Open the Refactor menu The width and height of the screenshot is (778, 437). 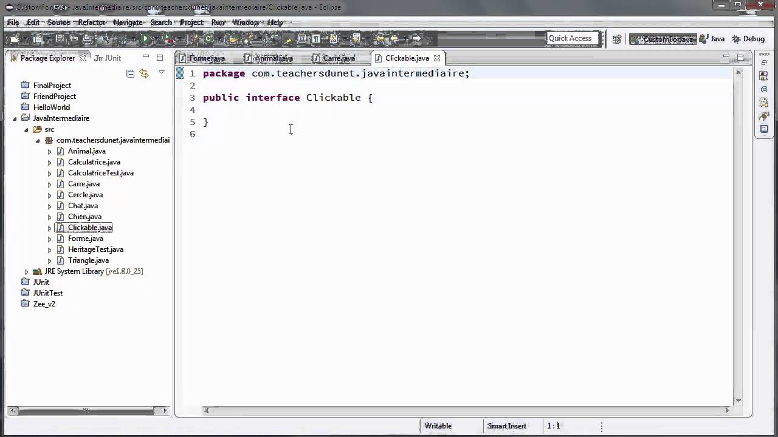point(92,22)
